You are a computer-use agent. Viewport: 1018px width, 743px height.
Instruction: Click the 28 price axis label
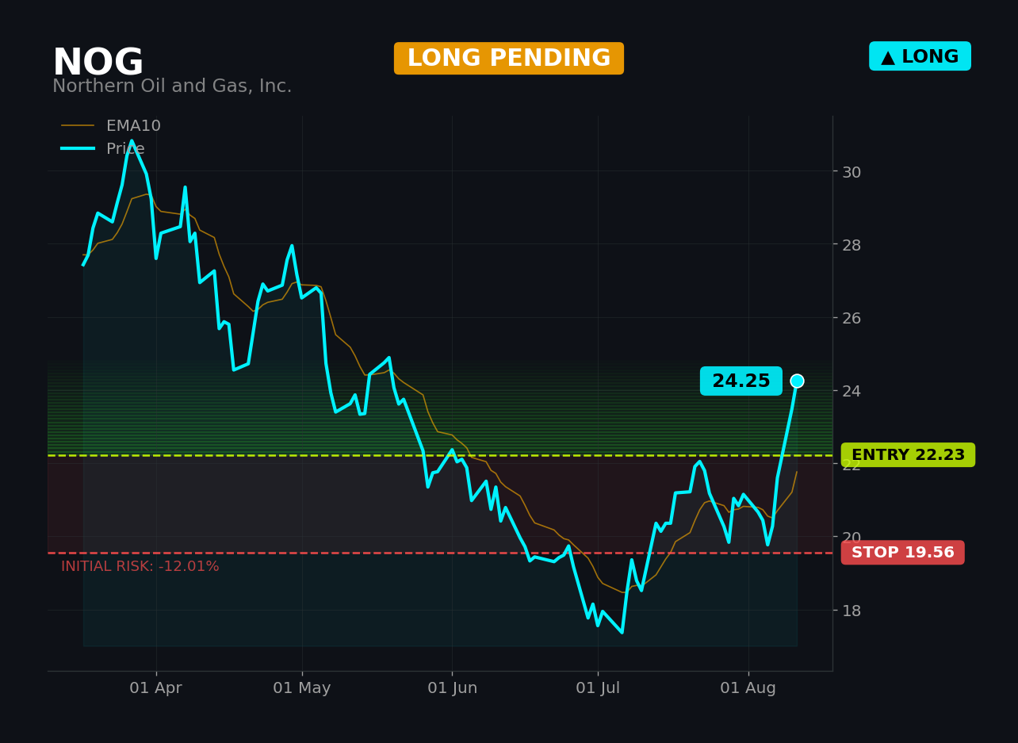click(x=852, y=245)
